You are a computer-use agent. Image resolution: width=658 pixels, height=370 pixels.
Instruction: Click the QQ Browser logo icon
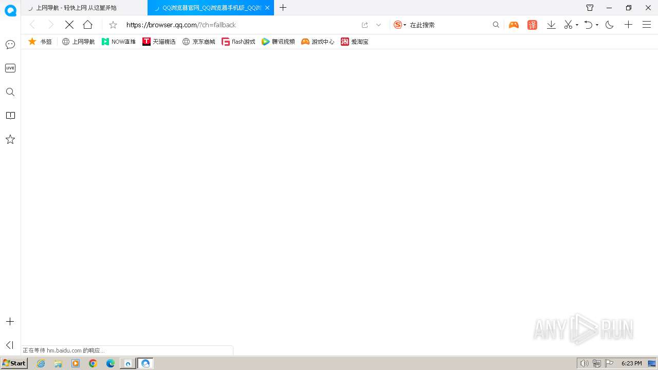pos(10,10)
